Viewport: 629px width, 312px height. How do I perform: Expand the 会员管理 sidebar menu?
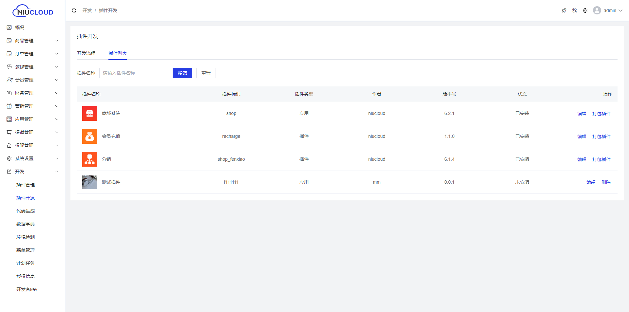tap(32, 80)
